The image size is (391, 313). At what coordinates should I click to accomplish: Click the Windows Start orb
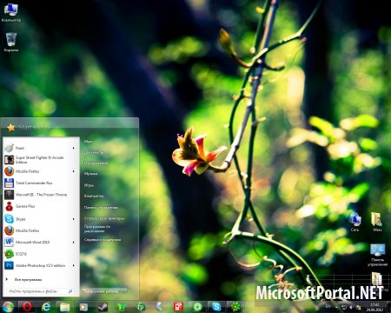pyautogui.click(x=8, y=307)
